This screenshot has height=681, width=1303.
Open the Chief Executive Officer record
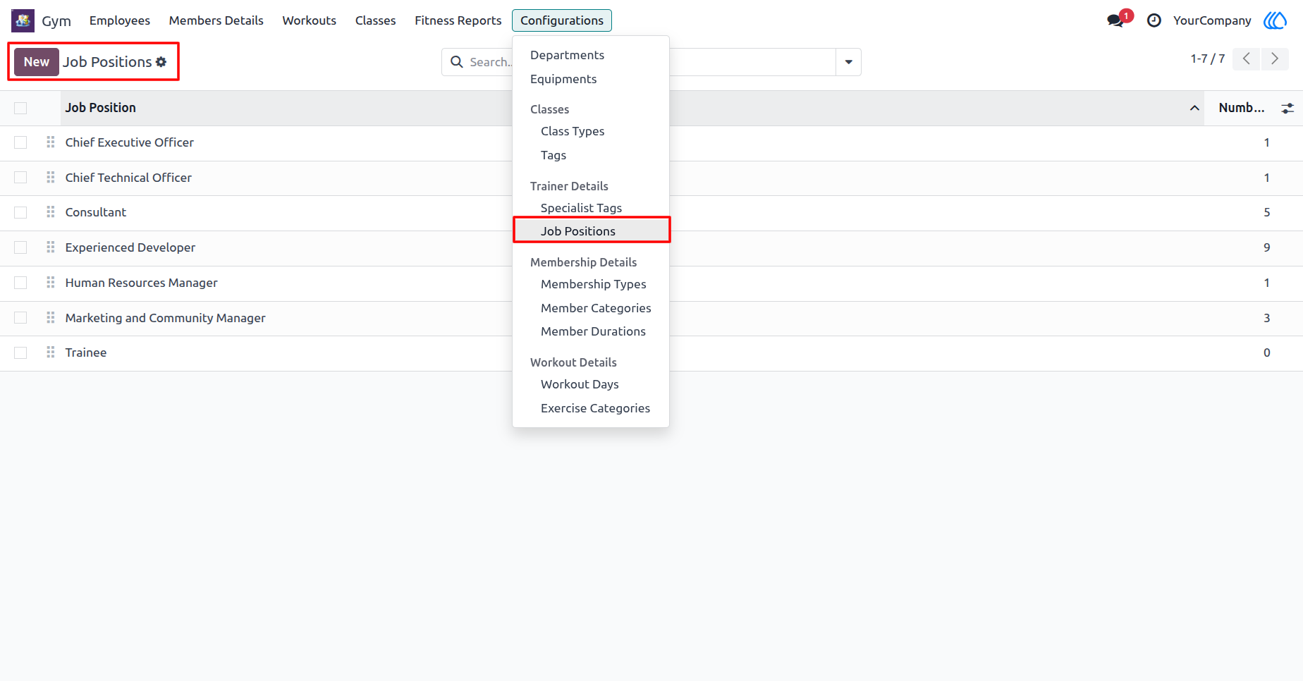pos(130,142)
